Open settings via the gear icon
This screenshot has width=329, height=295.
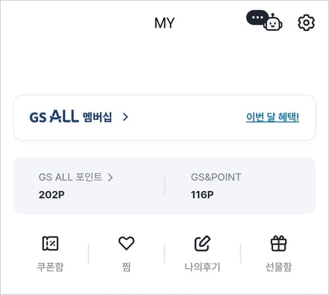point(306,22)
